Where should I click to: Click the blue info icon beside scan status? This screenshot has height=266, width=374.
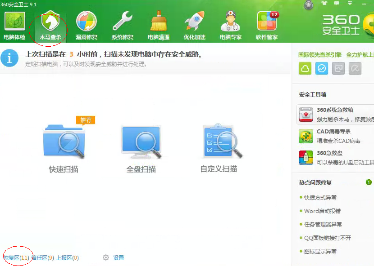[9, 58]
